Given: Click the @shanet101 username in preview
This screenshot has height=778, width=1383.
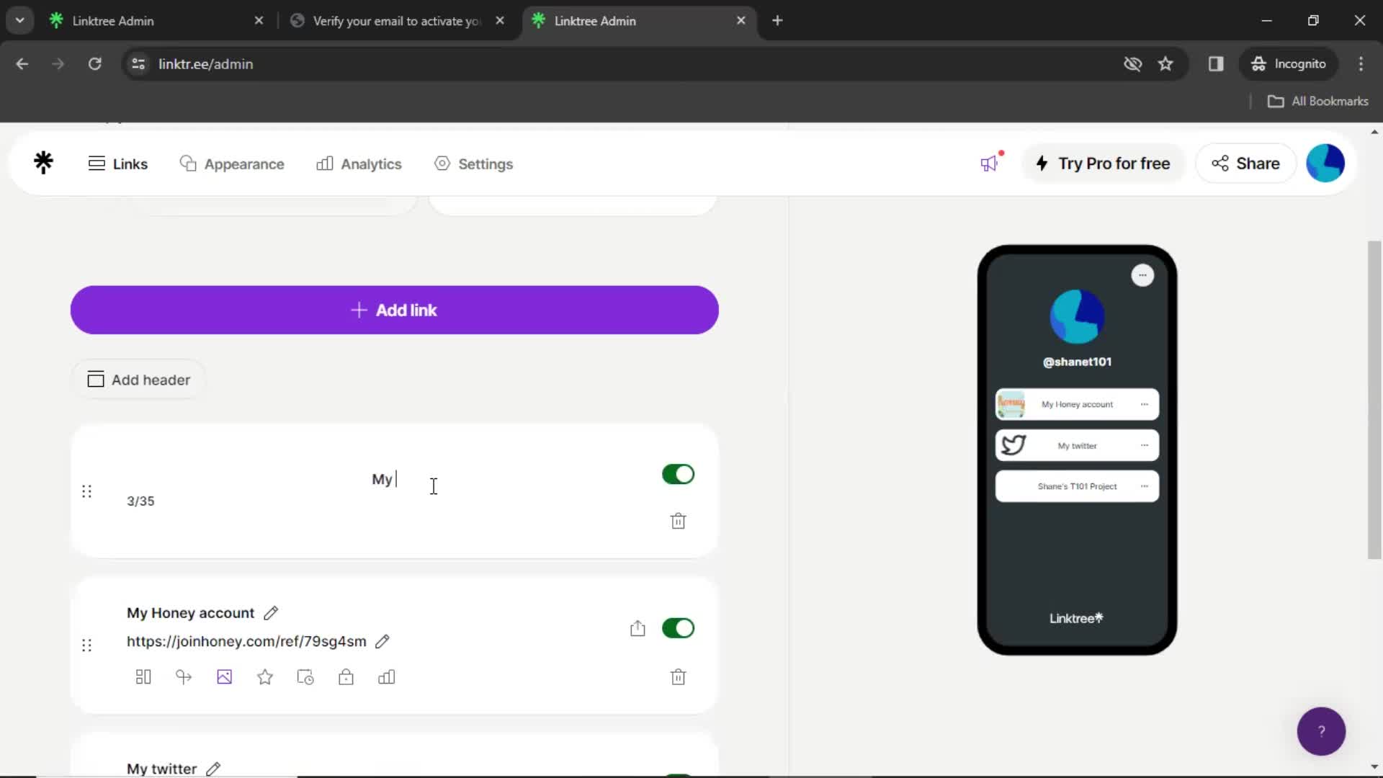Looking at the screenshot, I should 1077,362.
